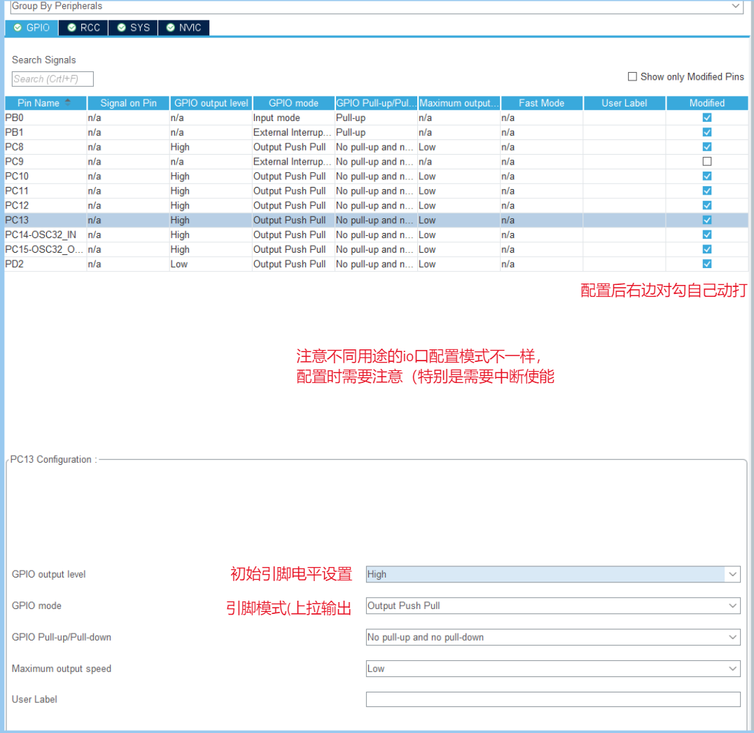The width and height of the screenshot is (754, 733).
Task: Check the Modified box for PC9
Action: (x=707, y=162)
